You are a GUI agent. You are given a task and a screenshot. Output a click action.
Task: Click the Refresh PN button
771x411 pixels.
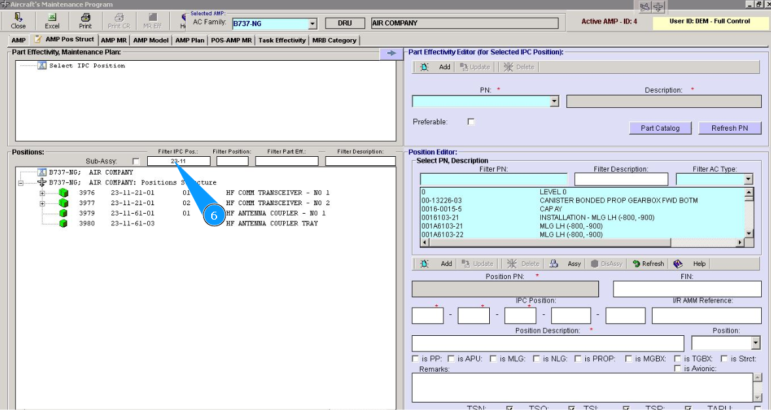(x=729, y=128)
